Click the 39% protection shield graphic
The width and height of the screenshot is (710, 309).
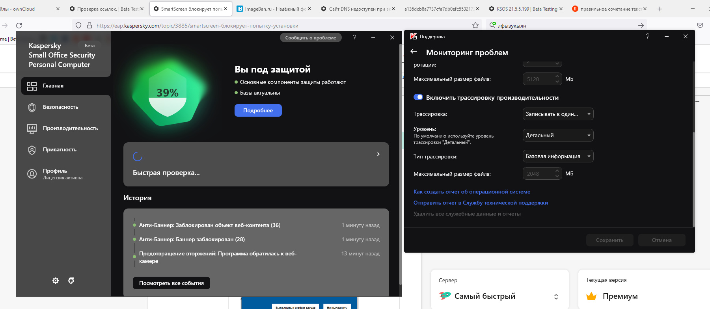(x=168, y=93)
